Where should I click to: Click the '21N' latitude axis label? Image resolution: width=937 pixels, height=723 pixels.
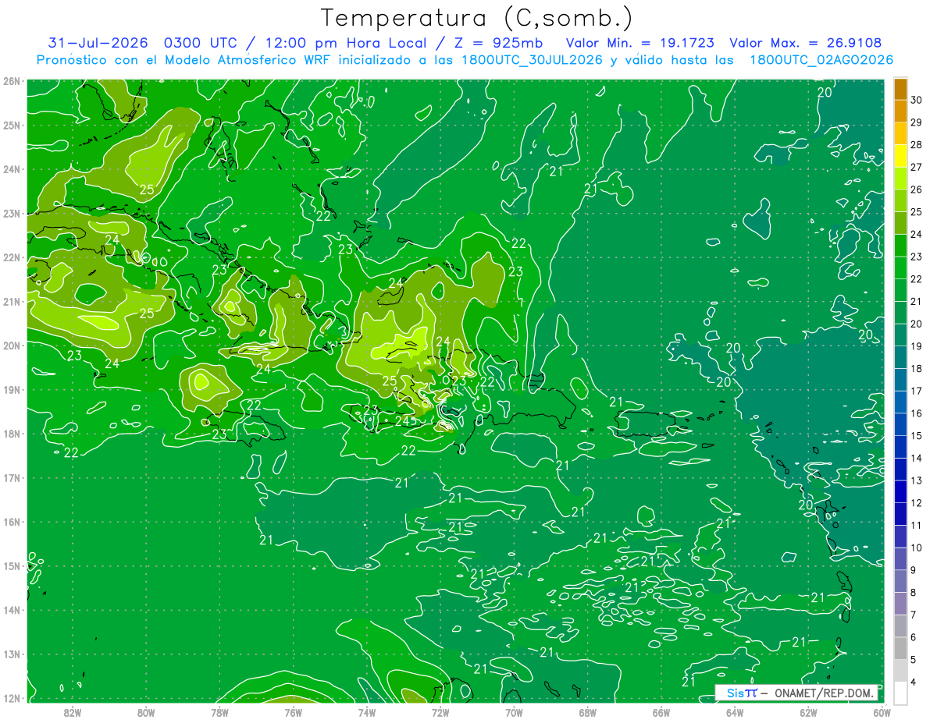[x=12, y=301]
